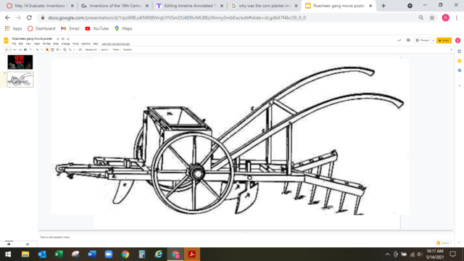The width and height of the screenshot is (464, 261).
Task: Open the Insert menu
Action: (37, 43)
